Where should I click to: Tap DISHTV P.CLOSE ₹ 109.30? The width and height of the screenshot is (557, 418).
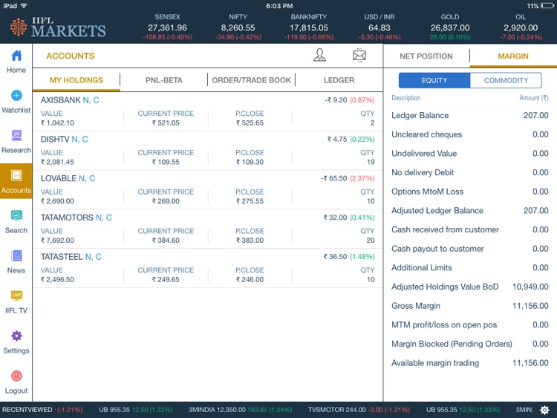click(250, 162)
